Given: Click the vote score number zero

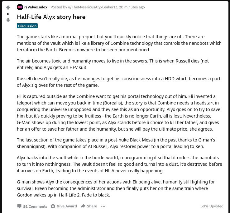Looking at the screenshot, I should (8, 14).
